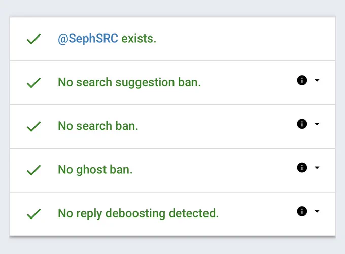Select the 'No search ban.' result text
The width and height of the screenshot is (345, 254).
(x=98, y=126)
